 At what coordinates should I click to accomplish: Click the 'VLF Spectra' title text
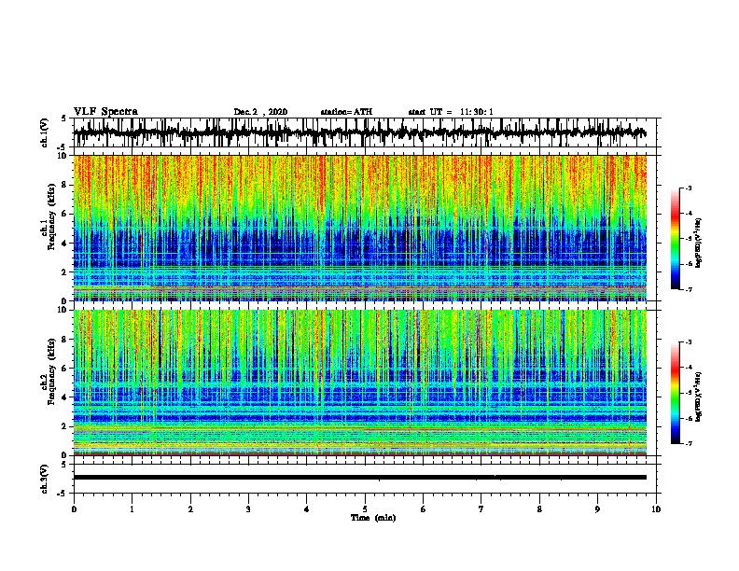pos(105,112)
